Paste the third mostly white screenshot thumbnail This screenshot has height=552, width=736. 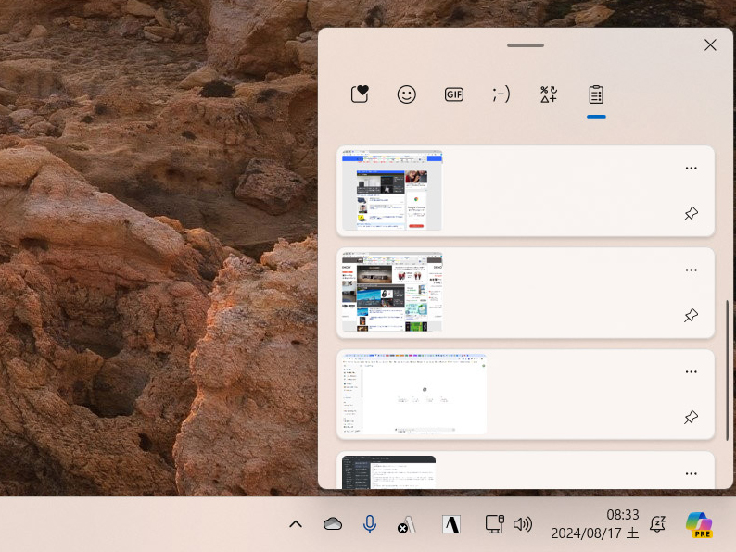coord(414,394)
